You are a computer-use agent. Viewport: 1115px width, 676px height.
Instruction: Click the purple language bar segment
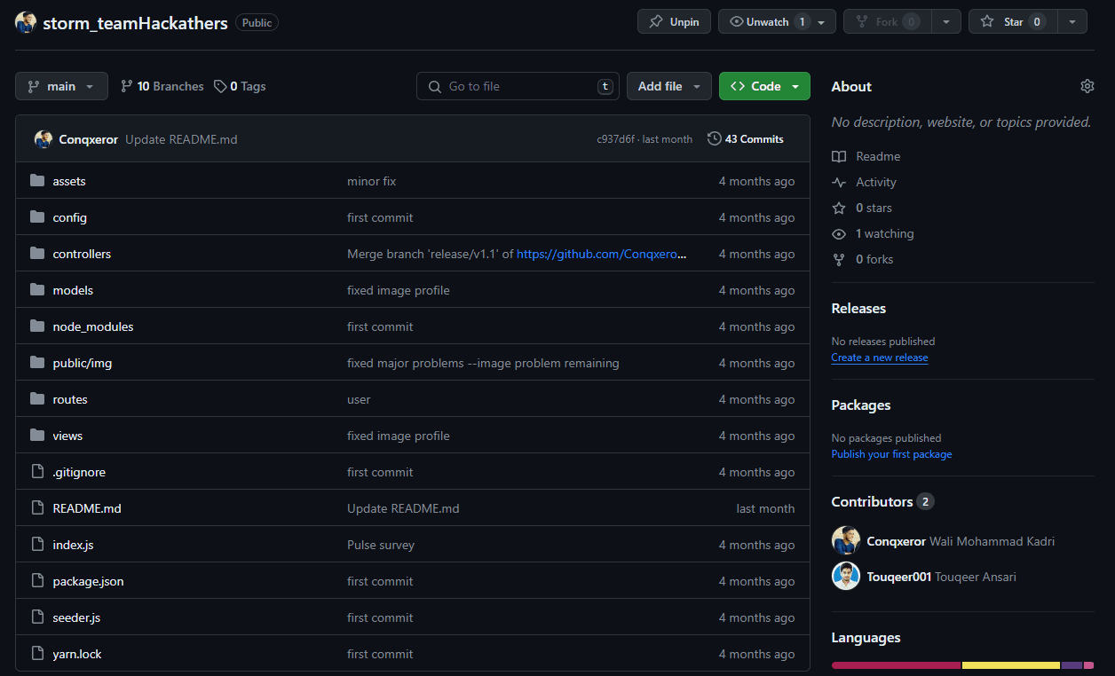pyautogui.click(x=1072, y=665)
